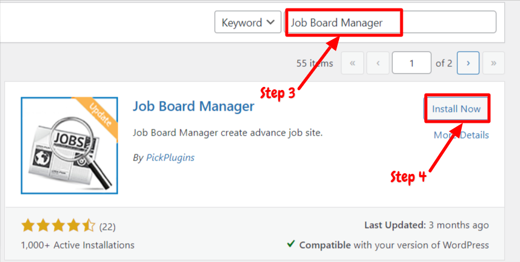Click the 1,000+ Active Installations text
The width and height of the screenshot is (520, 262).
tap(78, 245)
